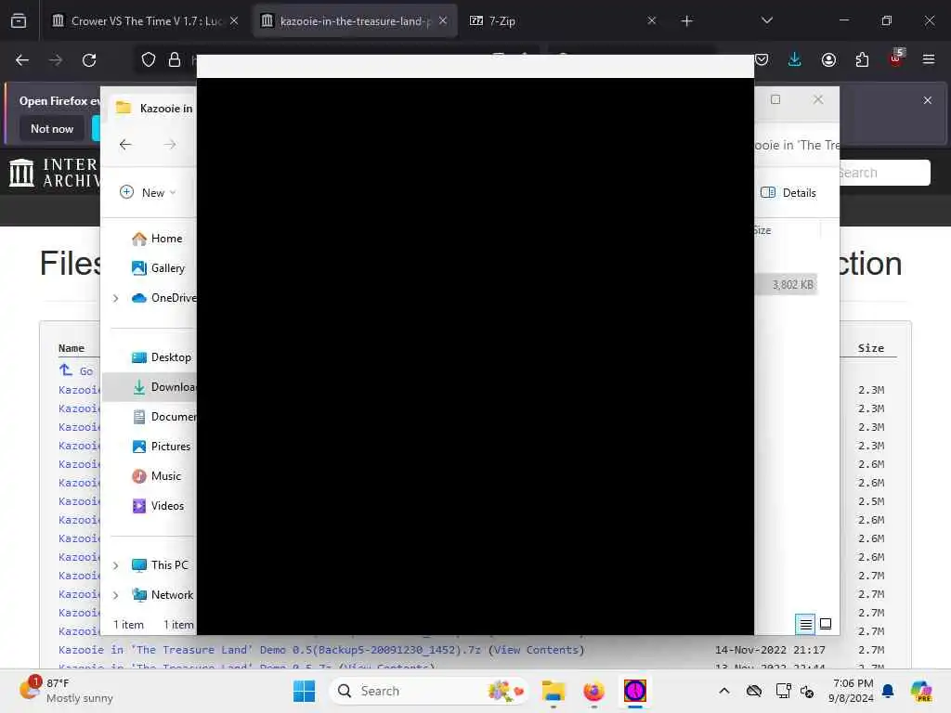Open notifications bell icon
The width and height of the screenshot is (951, 713).
pyautogui.click(x=888, y=691)
